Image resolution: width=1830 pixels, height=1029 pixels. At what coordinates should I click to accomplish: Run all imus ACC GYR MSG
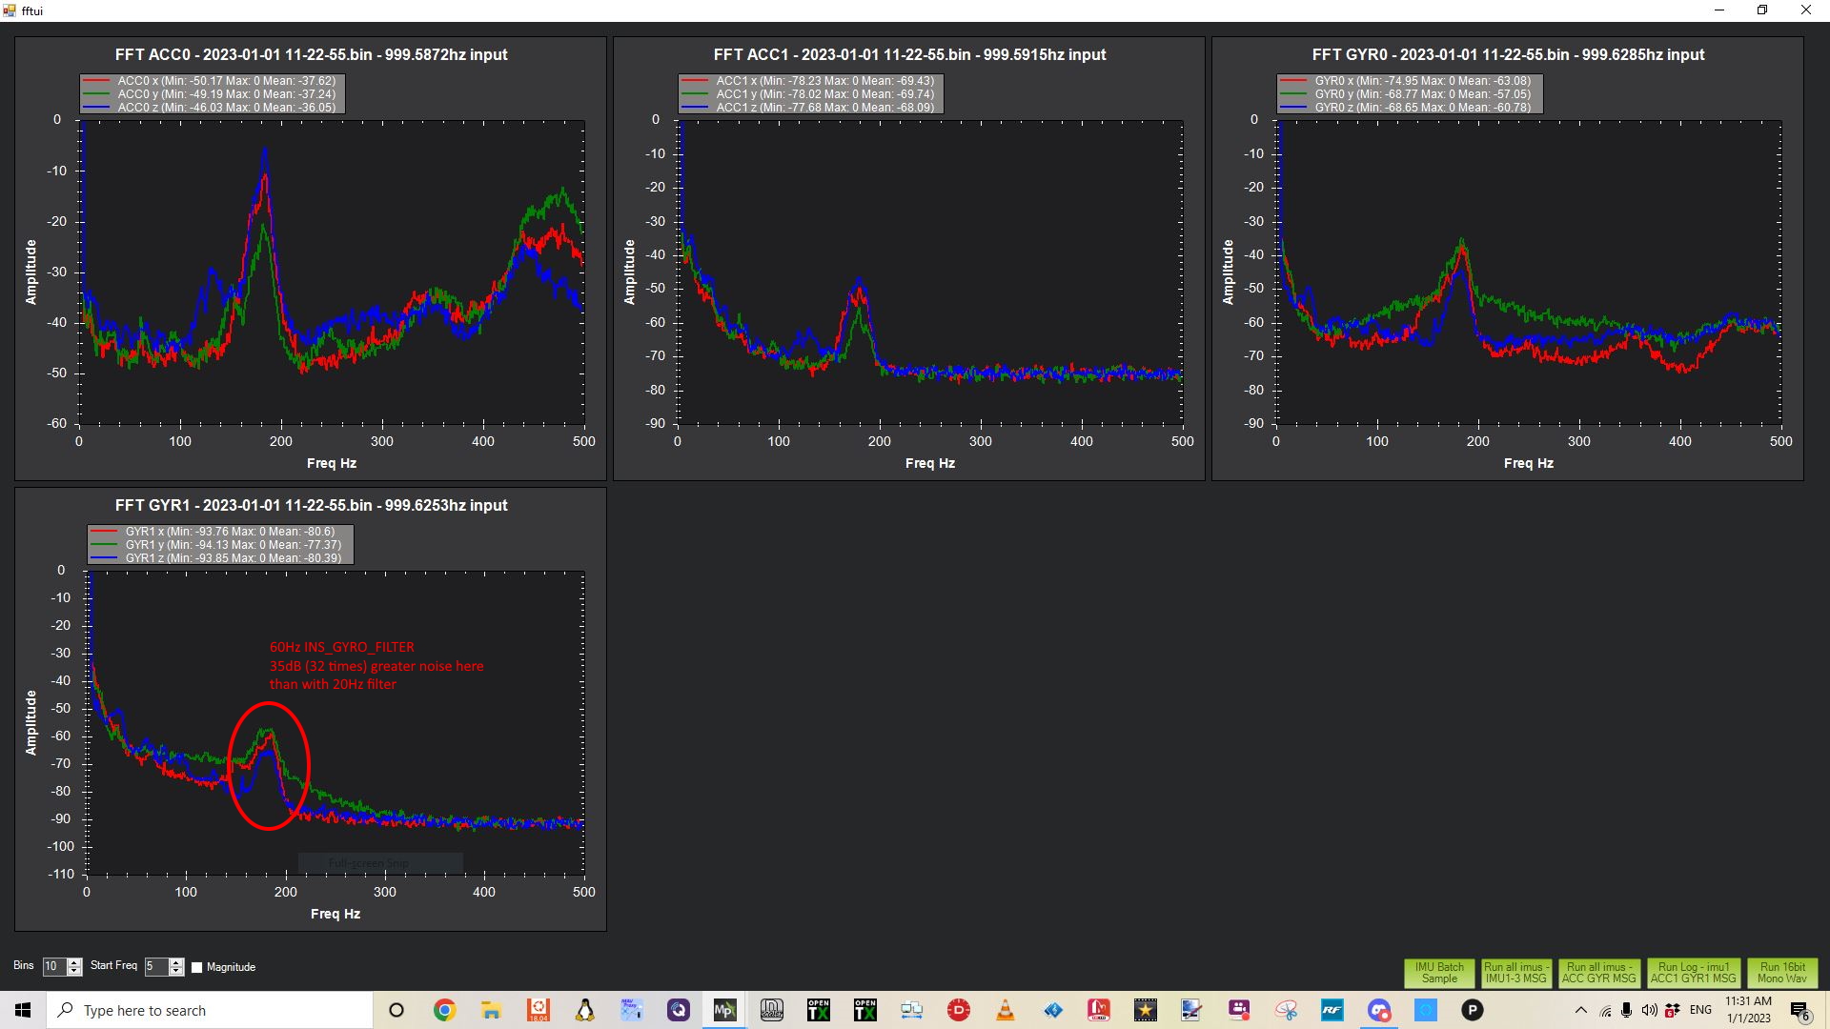click(x=1598, y=972)
